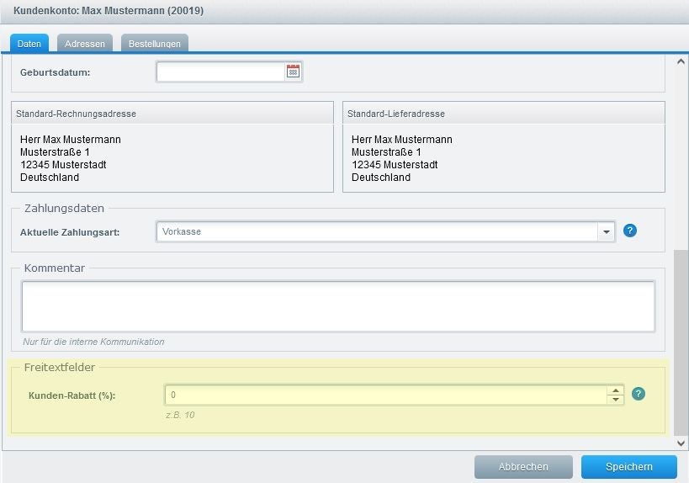Click the 'Nur für die interne Kommunikation' hint

click(93, 342)
